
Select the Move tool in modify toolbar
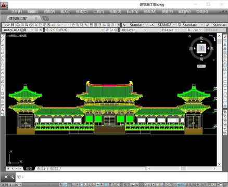225,57
